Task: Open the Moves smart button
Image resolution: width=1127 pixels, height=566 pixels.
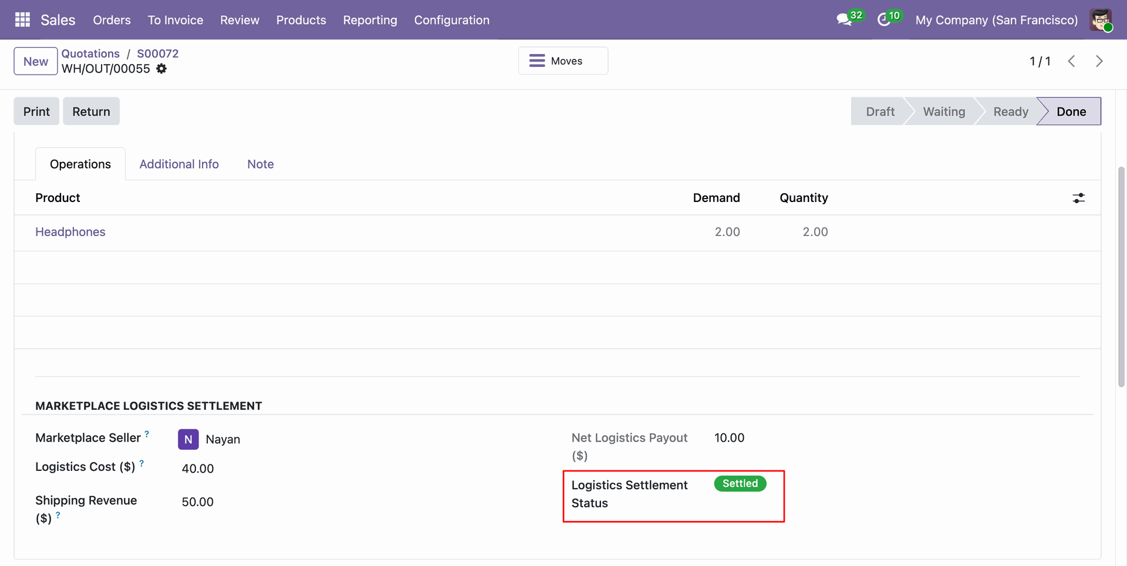Action: 563,60
